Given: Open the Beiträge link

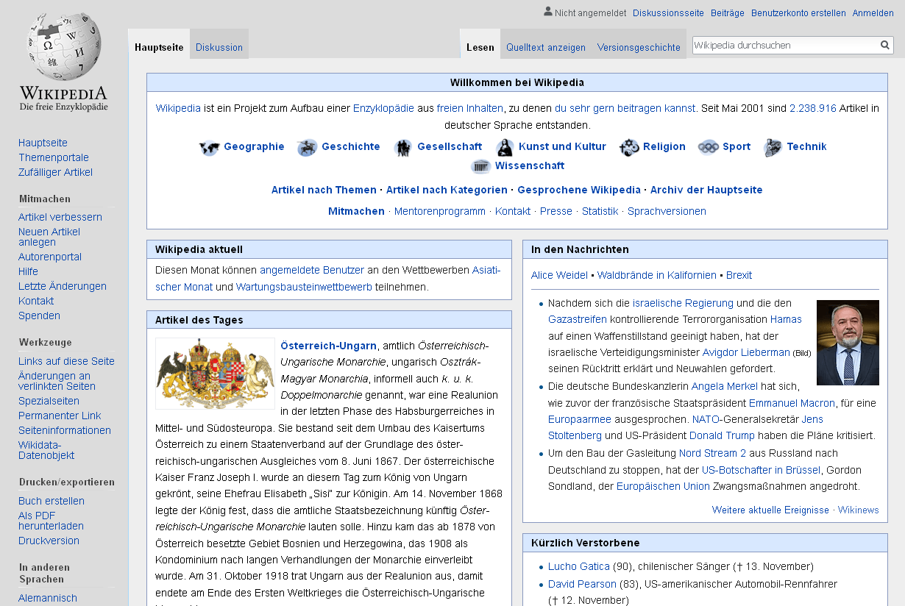Looking at the screenshot, I should coord(728,13).
